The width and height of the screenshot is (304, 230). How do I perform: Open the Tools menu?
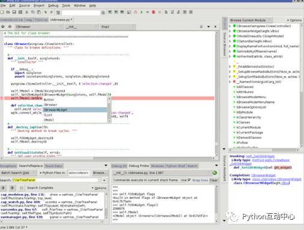[66, 5]
